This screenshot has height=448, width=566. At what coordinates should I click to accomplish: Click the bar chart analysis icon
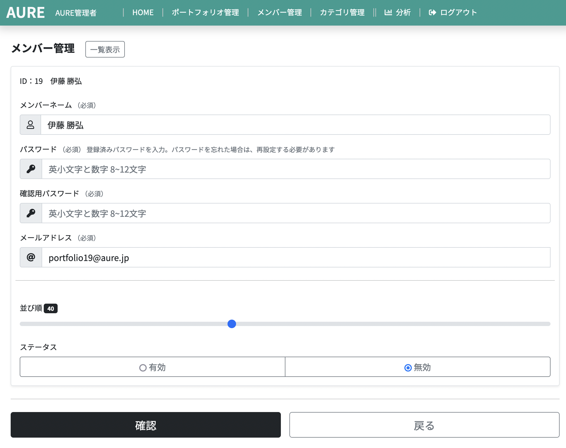point(388,13)
